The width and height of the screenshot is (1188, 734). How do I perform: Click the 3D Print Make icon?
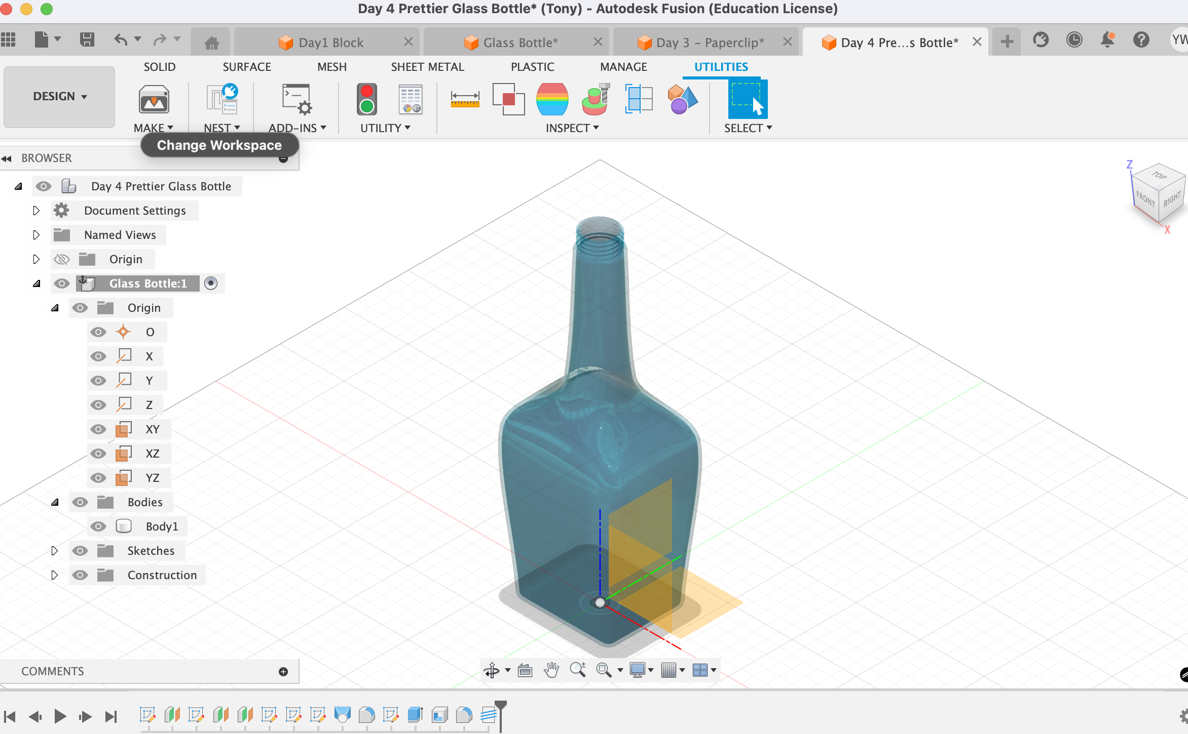coord(154,99)
